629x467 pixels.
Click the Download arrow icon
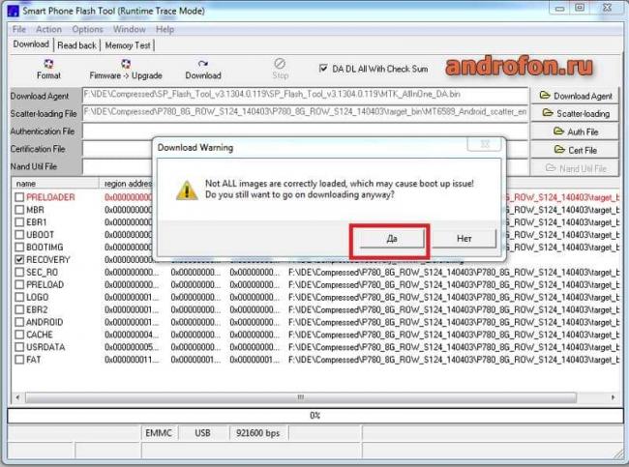click(203, 64)
